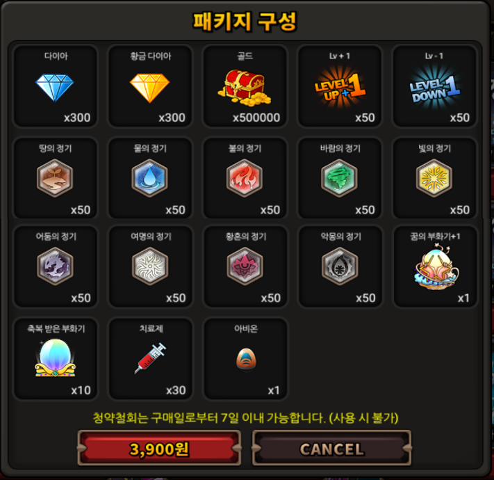Select the 축복 받은 부화기 rainbow egg
The width and height of the screenshot is (494, 480).
tap(55, 358)
